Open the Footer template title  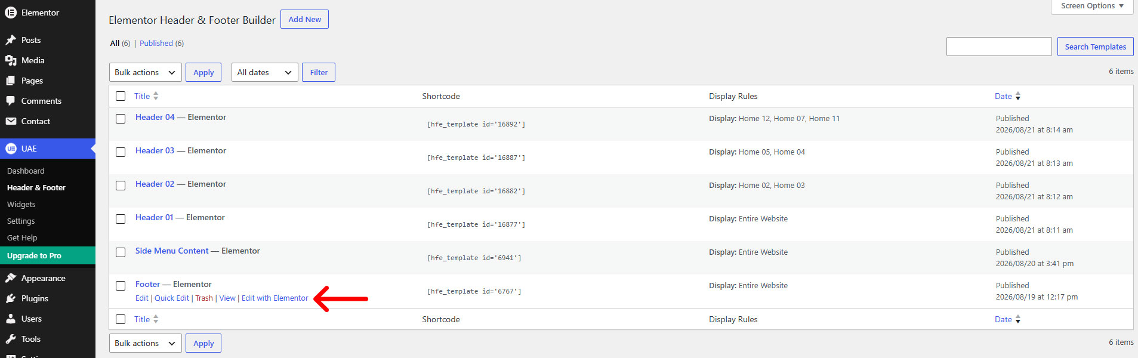[147, 284]
